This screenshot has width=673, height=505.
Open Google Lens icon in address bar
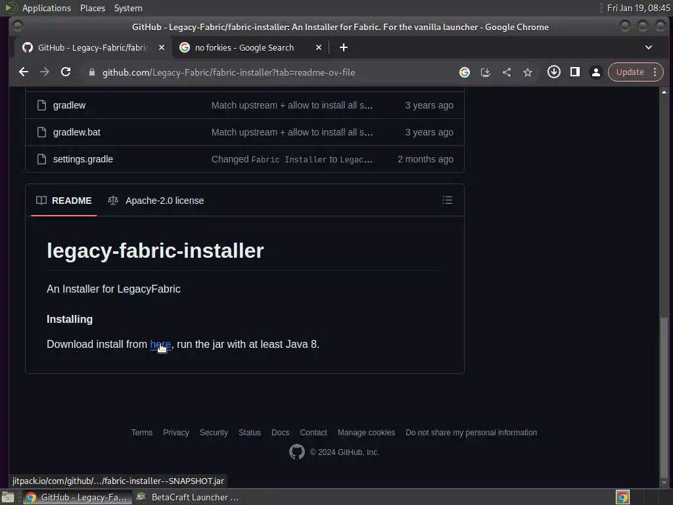465,72
